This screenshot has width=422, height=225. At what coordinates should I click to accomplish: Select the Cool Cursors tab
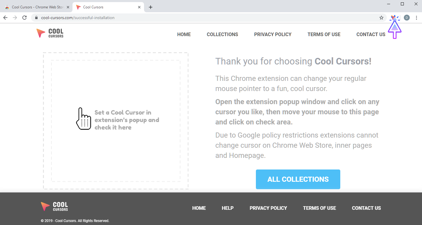(108, 7)
